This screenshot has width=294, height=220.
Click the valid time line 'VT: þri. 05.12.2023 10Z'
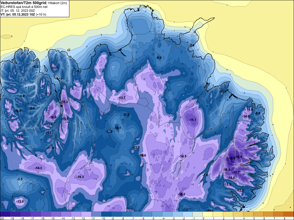coord(18,14)
